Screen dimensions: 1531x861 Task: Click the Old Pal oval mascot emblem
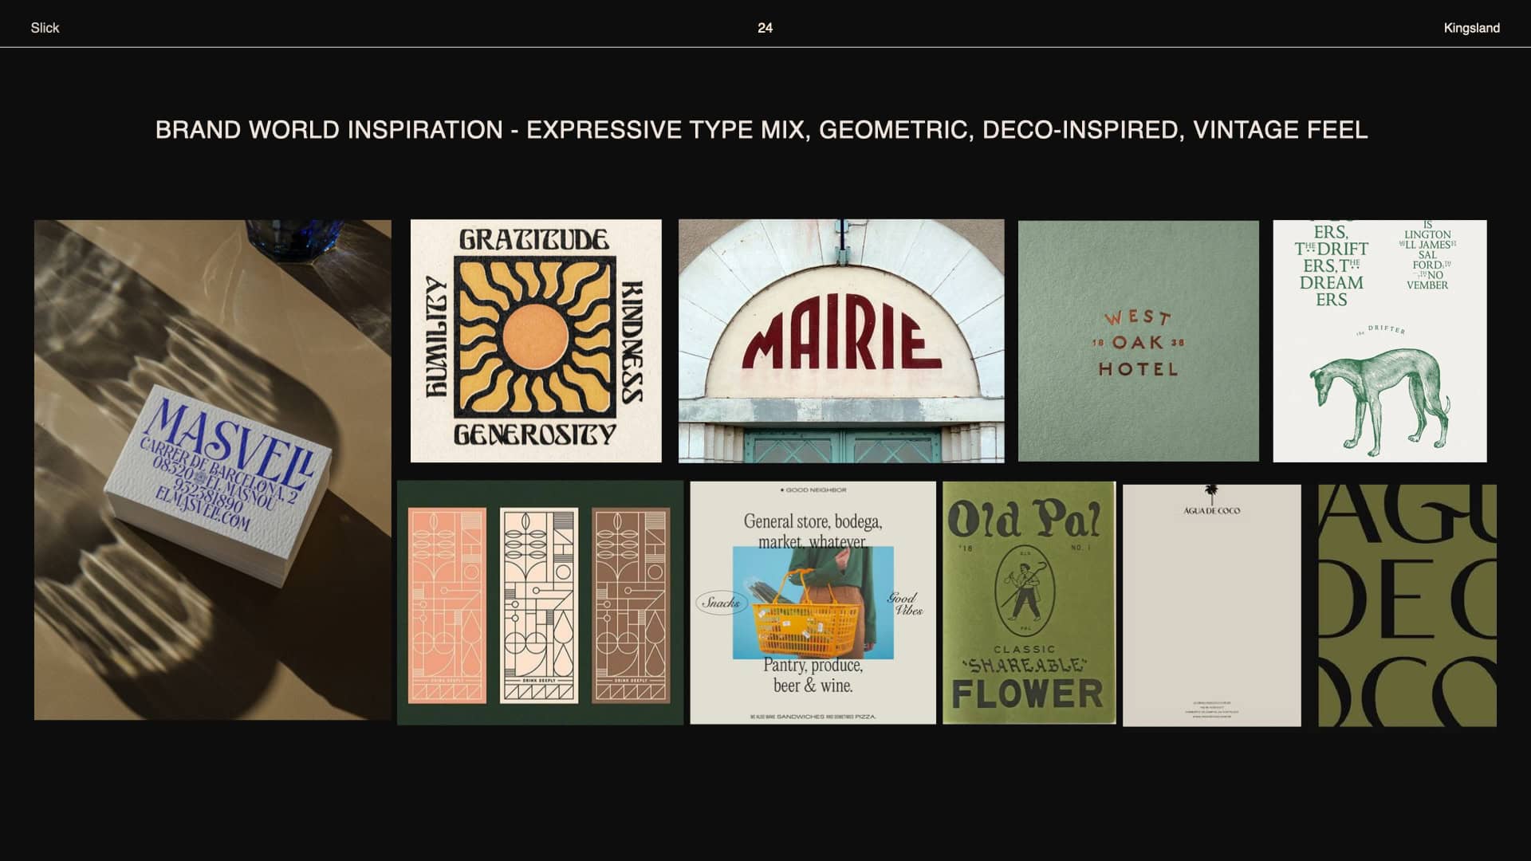click(1025, 590)
